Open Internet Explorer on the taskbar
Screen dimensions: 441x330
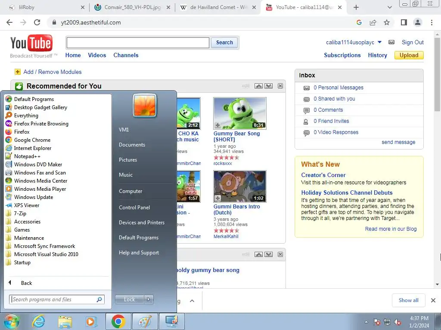pos(38,321)
